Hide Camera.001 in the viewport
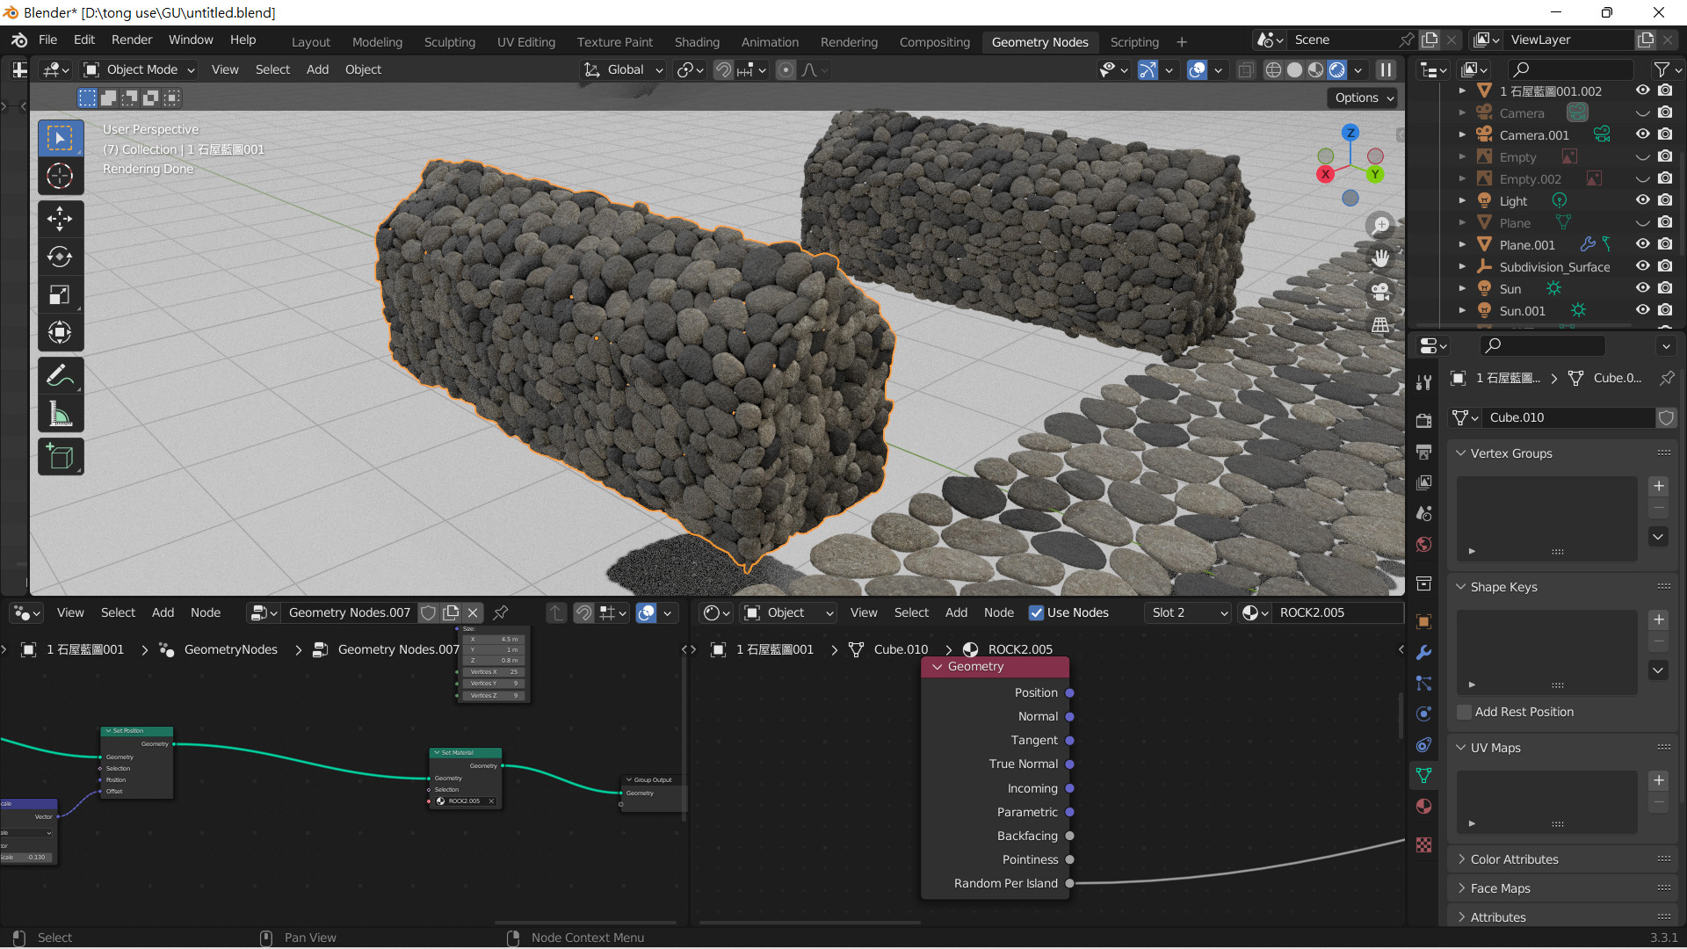The width and height of the screenshot is (1687, 949). pos(1642,134)
